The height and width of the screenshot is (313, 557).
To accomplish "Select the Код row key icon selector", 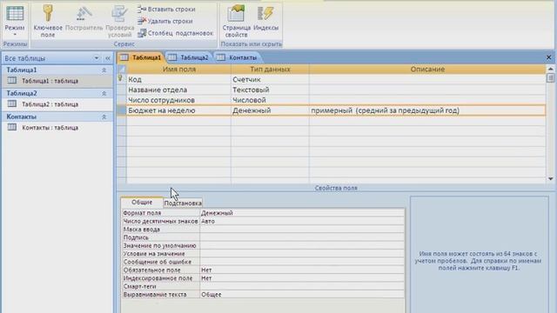I will (x=121, y=79).
